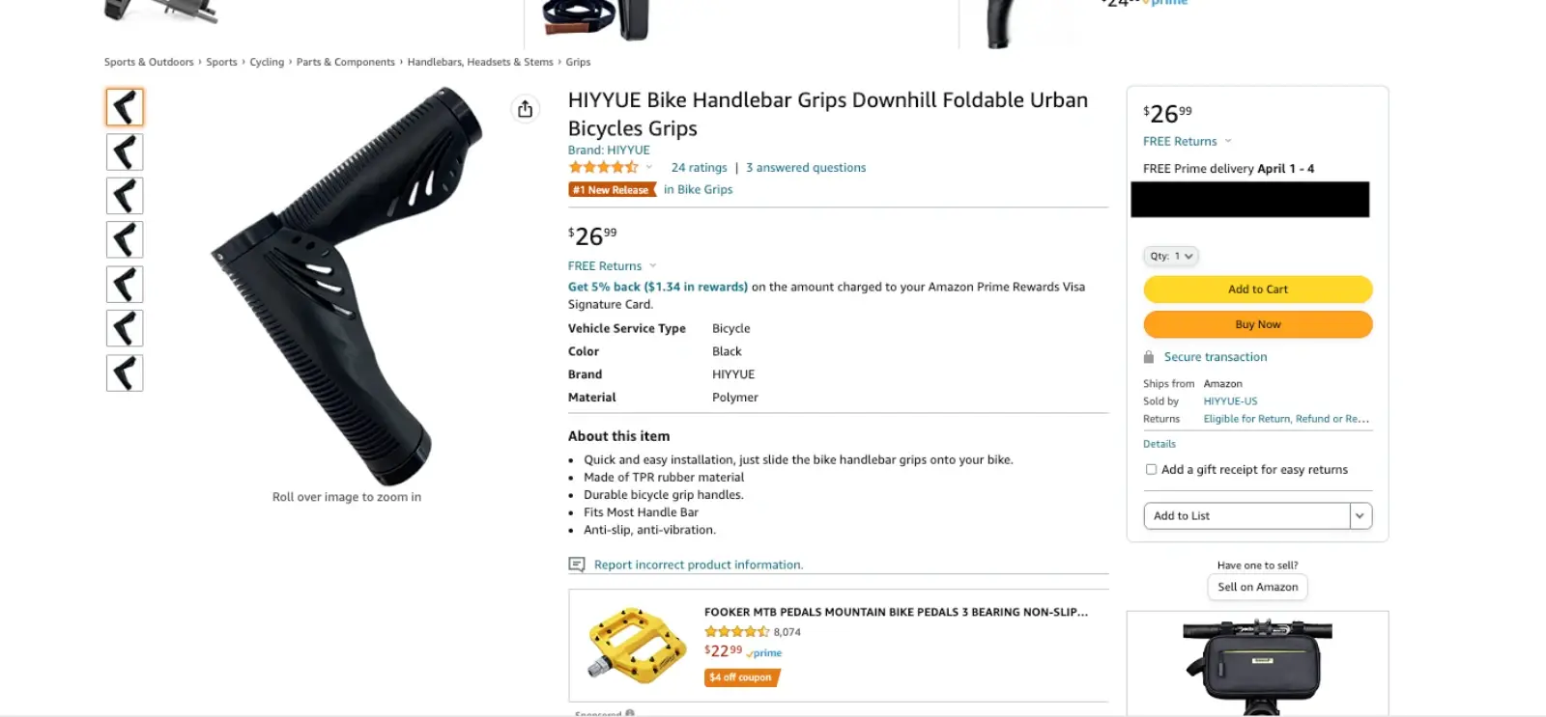1546x717 pixels.
Task: Click the #1 New Release badge
Action: (612, 189)
